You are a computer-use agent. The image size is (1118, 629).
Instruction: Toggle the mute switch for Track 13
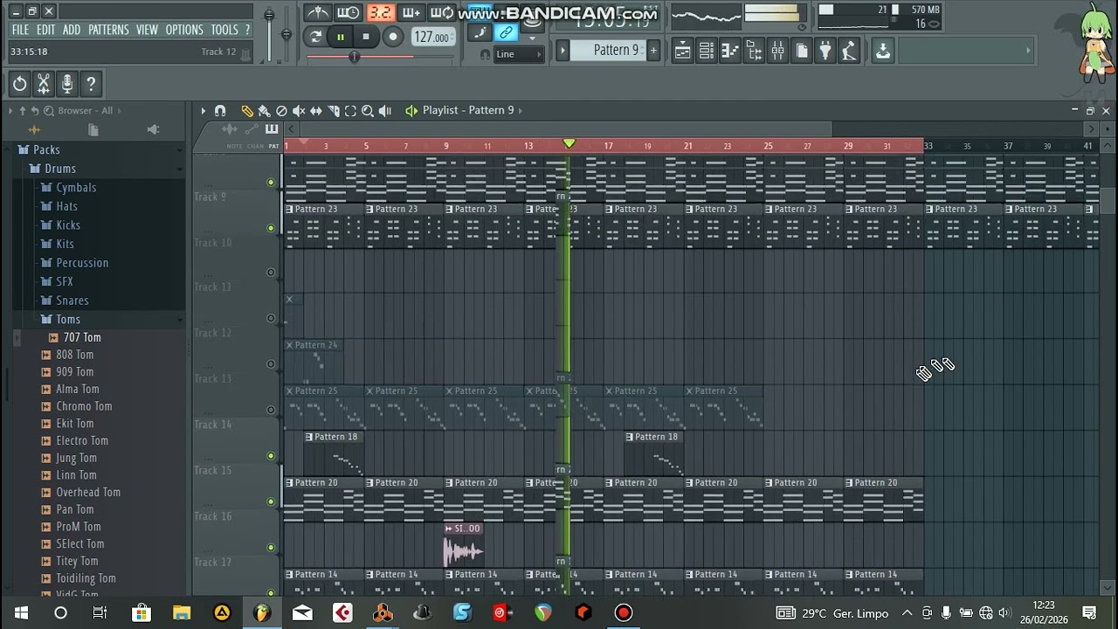(x=271, y=364)
